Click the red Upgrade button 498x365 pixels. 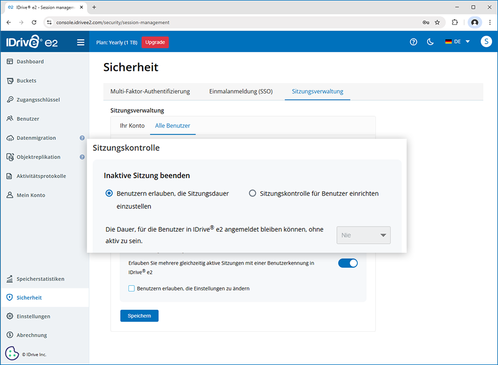155,42
